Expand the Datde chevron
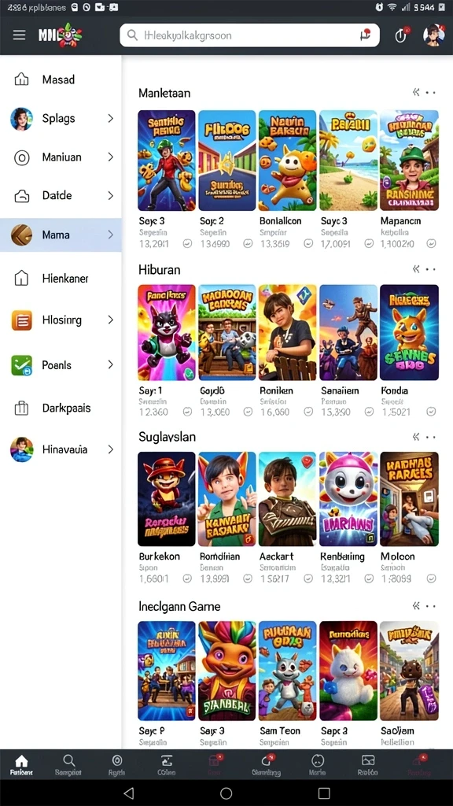 click(x=110, y=196)
